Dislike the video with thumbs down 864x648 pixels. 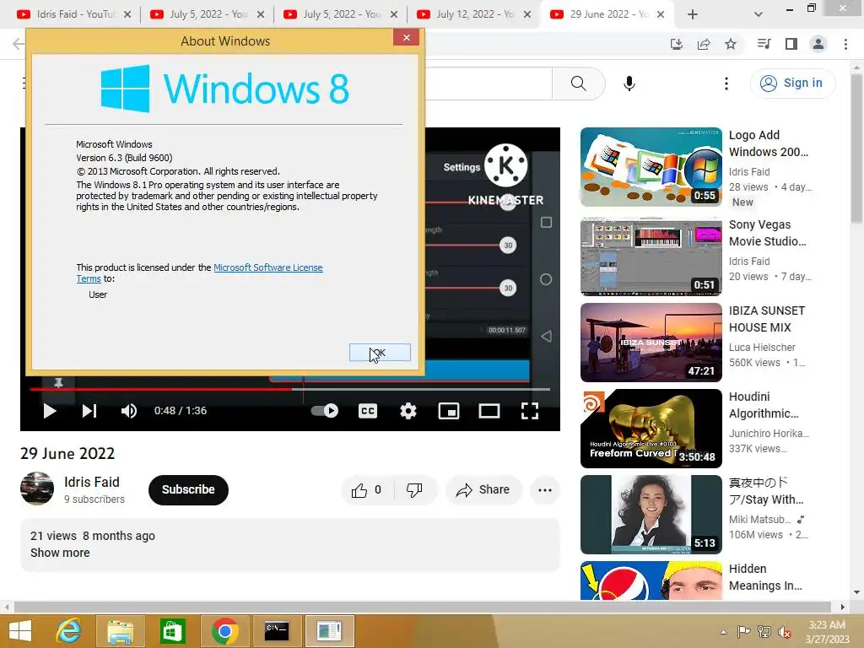tap(415, 490)
